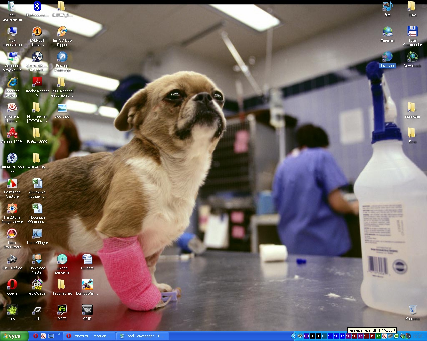Viewport: 427px width, 341px height.
Task: Open Adobe Reader 9 shortcut
Action: [37, 87]
